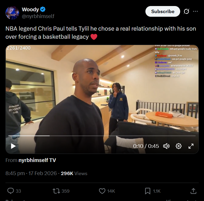Repost using the retweet icon

56,191
